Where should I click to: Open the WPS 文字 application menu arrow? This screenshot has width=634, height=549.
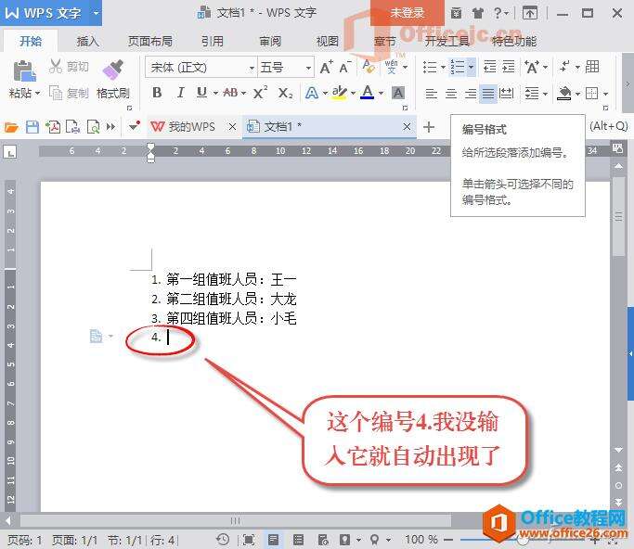coord(96,13)
